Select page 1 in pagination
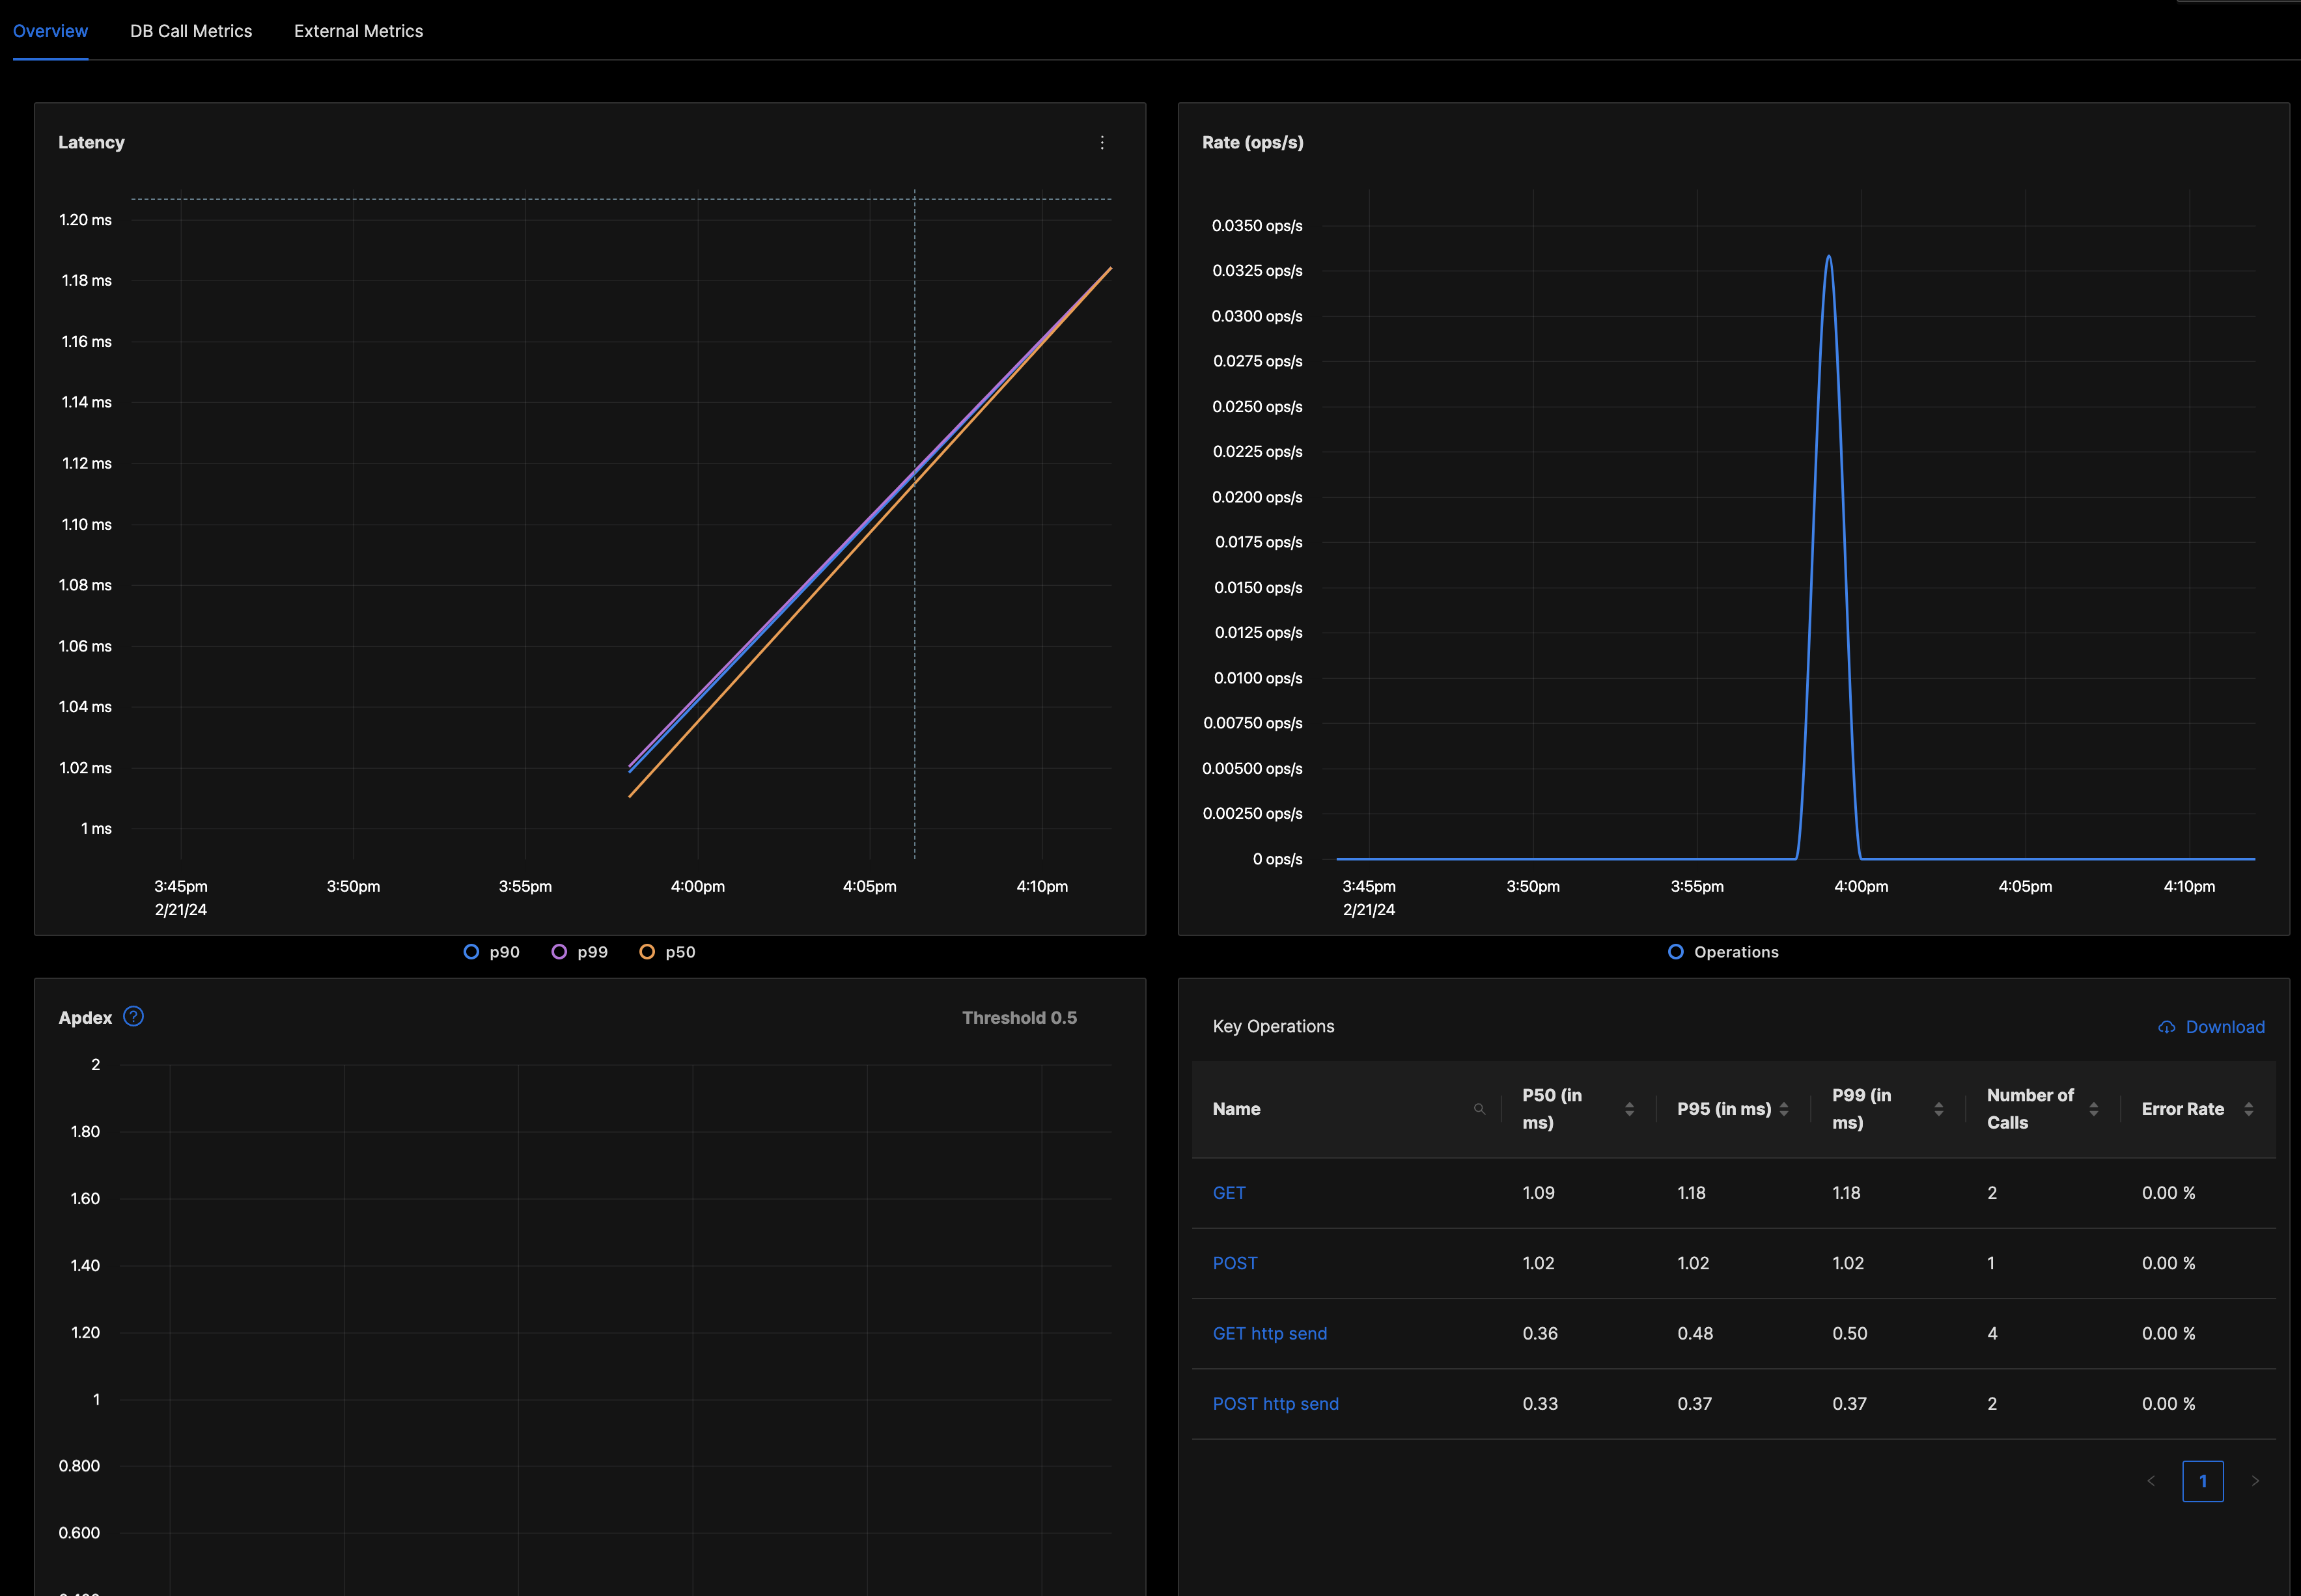This screenshot has width=2301, height=1596. [x=2203, y=1481]
